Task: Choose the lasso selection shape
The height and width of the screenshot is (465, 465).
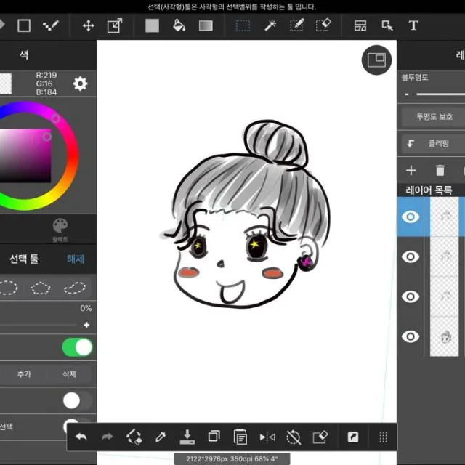Action: pos(75,288)
